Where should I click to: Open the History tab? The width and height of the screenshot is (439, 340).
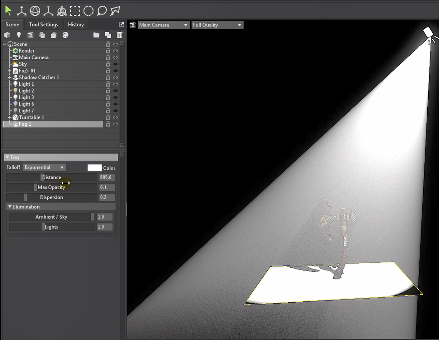76,25
